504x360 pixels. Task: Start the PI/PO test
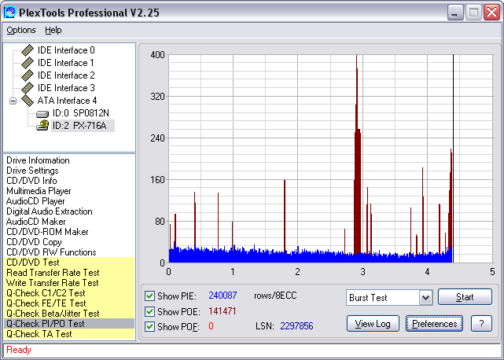[465, 297]
